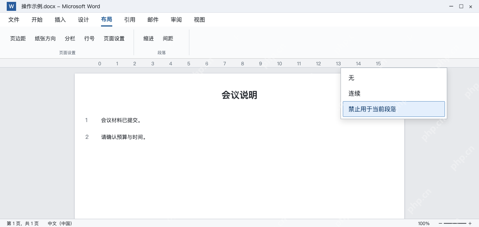The height and width of the screenshot is (227, 479).
Task: Click the 间距 spacing button
Action: 168,38
